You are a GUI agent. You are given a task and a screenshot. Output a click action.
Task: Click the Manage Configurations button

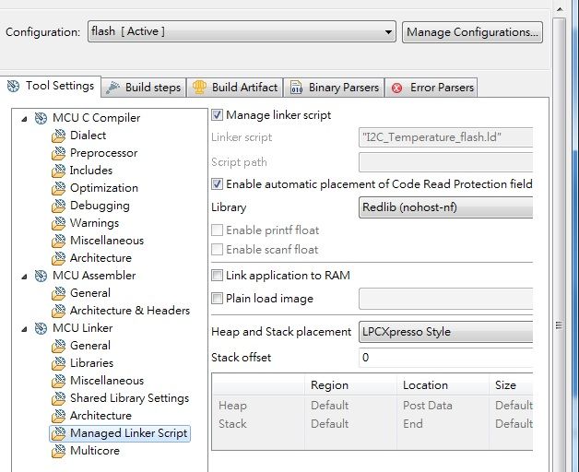[472, 31]
